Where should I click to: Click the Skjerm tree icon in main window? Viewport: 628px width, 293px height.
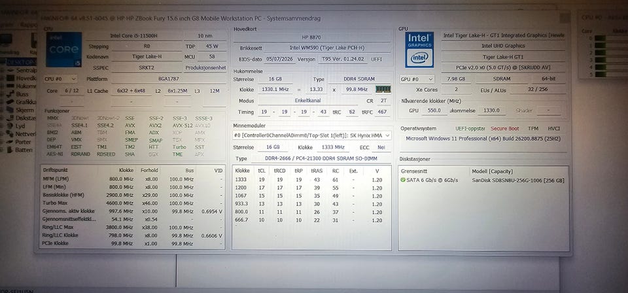tap(10, 110)
